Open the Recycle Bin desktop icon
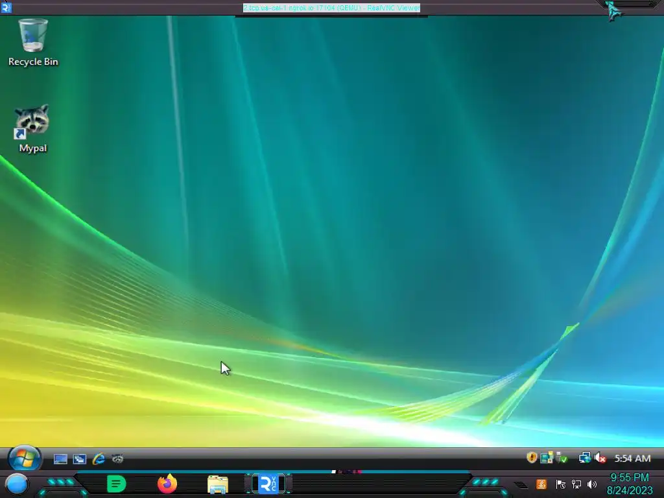664x498 pixels. pyautogui.click(x=33, y=42)
